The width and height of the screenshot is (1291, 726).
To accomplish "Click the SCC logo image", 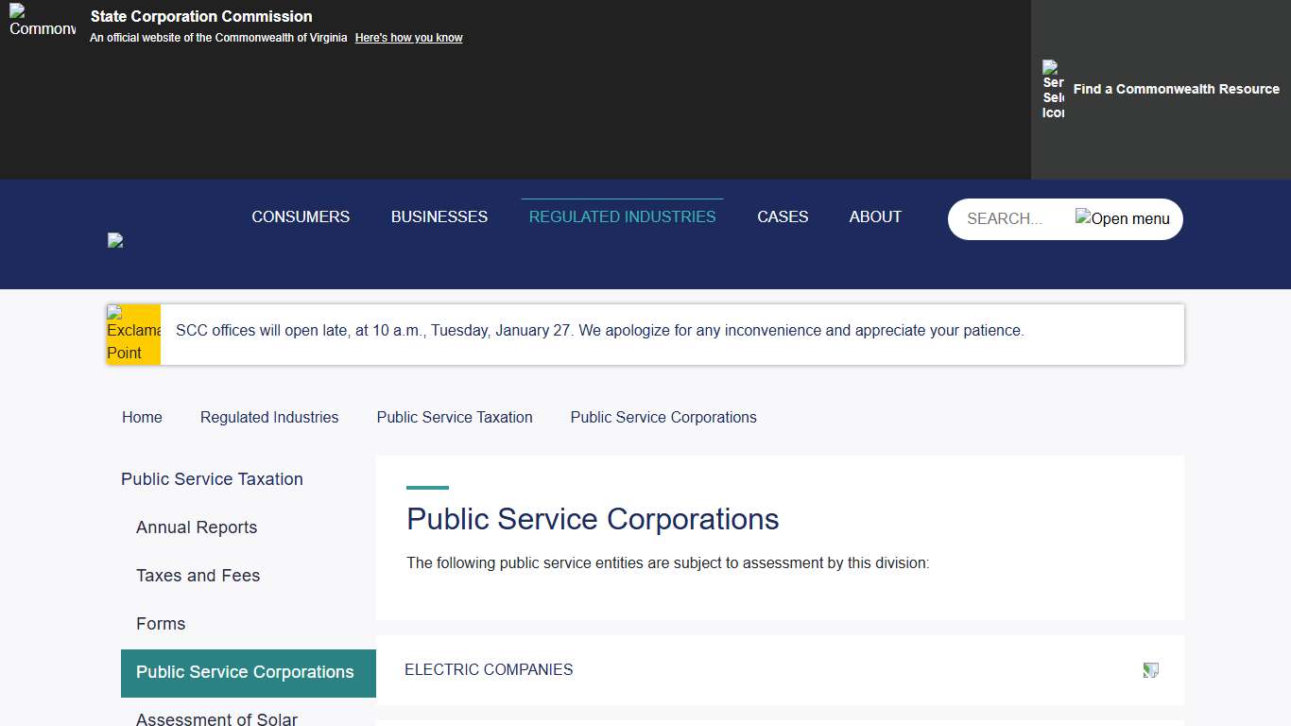I will click(115, 240).
